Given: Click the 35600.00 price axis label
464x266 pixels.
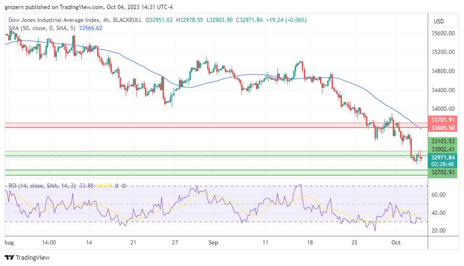Looking at the screenshot, I should tap(443, 33).
